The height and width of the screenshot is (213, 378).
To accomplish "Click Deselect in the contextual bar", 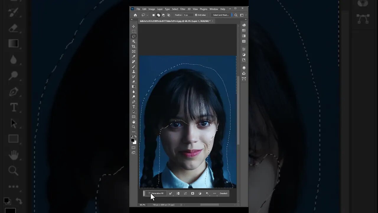I will tap(224, 193).
